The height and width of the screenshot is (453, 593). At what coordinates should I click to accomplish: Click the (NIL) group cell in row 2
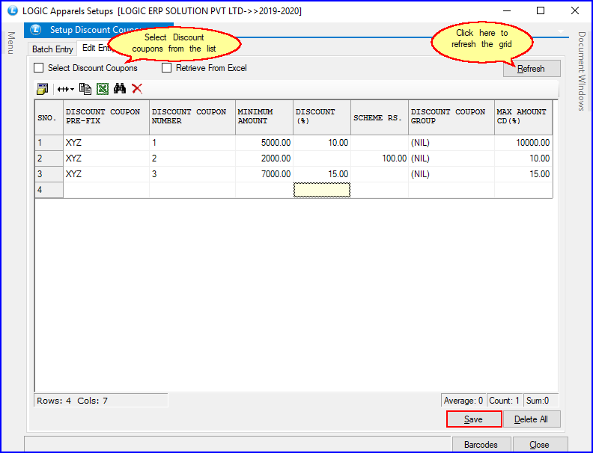click(451, 158)
